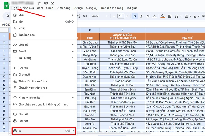Open the text color picker
205x136 pixels.
coord(154,16)
